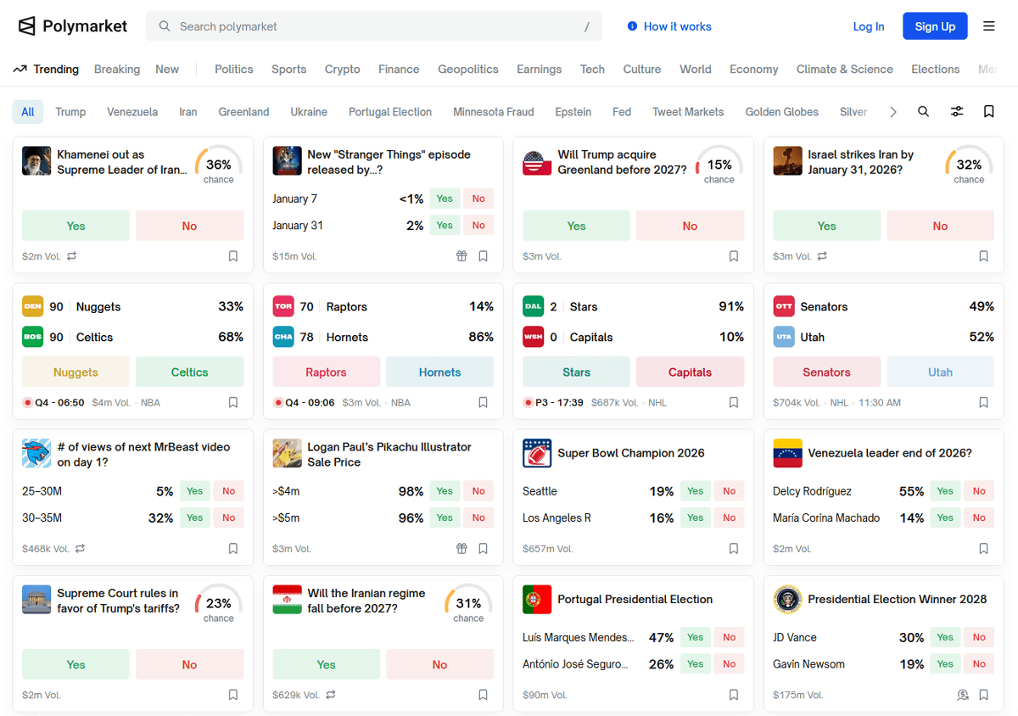The image size is (1018, 716).
Task: Open saved bookmarks from filter row
Action: 989,112
